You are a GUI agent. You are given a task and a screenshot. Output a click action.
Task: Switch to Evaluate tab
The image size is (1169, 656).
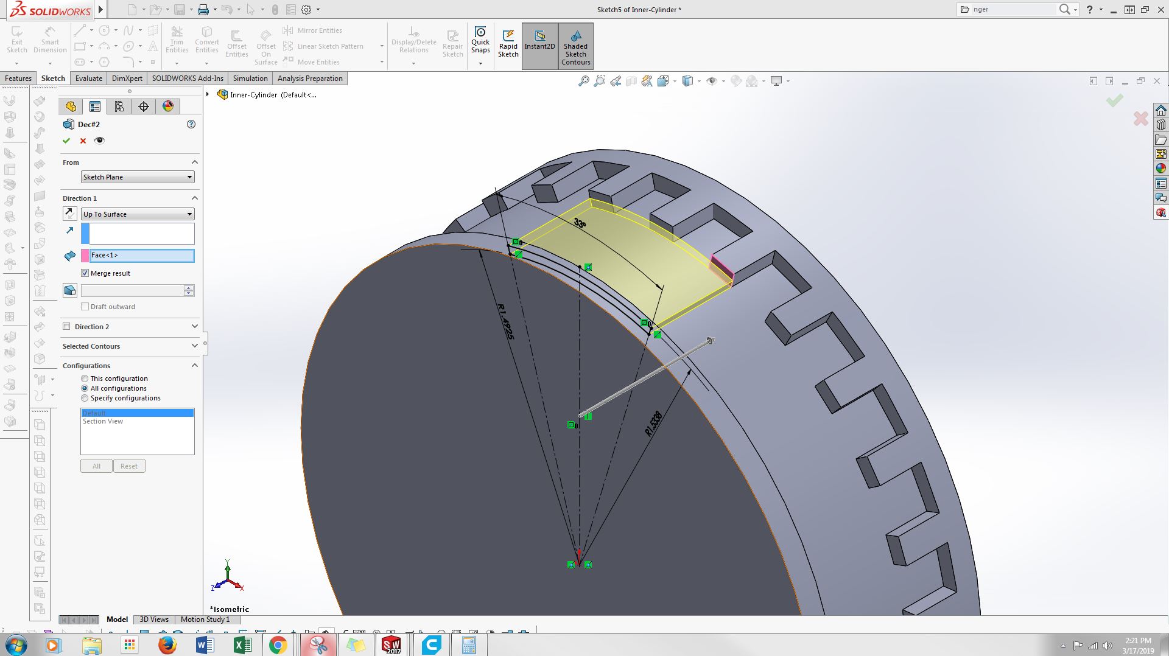click(x=89, y=79)
